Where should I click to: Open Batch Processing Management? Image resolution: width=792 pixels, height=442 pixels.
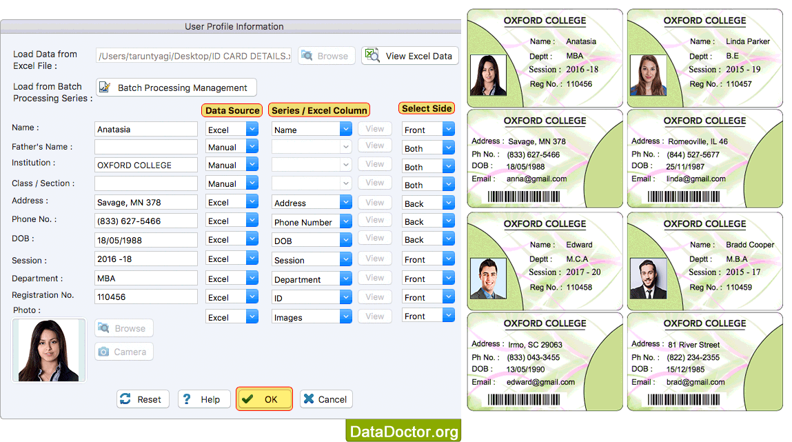click(176, 88)
